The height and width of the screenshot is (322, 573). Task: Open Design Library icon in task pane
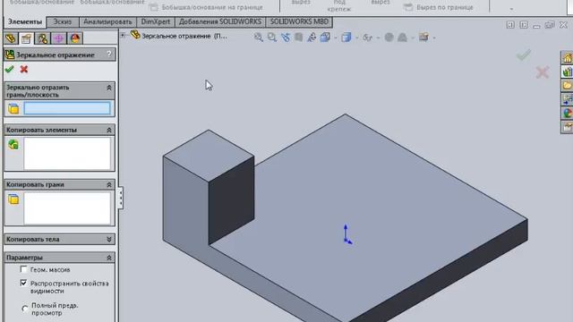tap(567, 72)
